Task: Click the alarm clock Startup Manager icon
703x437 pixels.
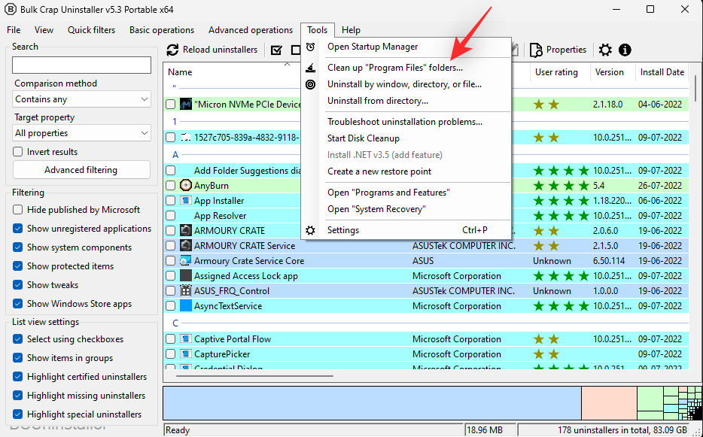Action: coord(310,47)
